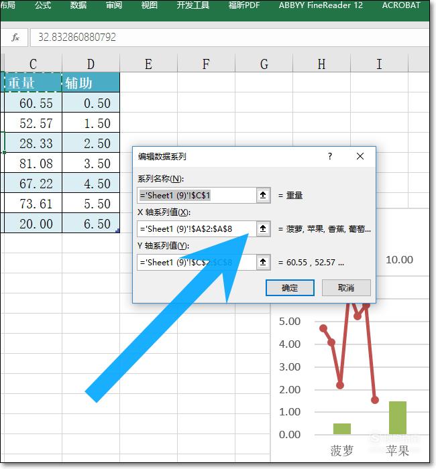Open the 视图 ribbon tab

tap(149, 5)
